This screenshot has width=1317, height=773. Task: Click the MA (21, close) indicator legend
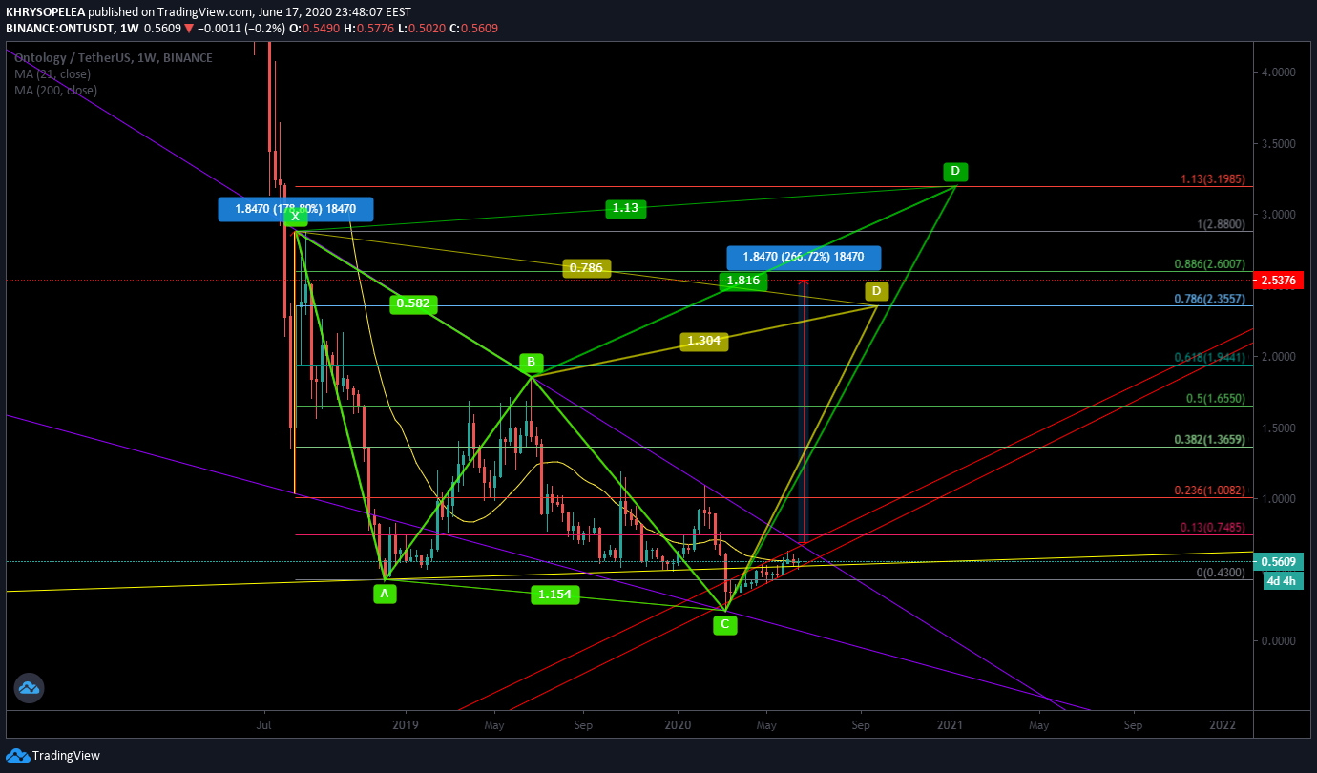click(x=52, y=73)
